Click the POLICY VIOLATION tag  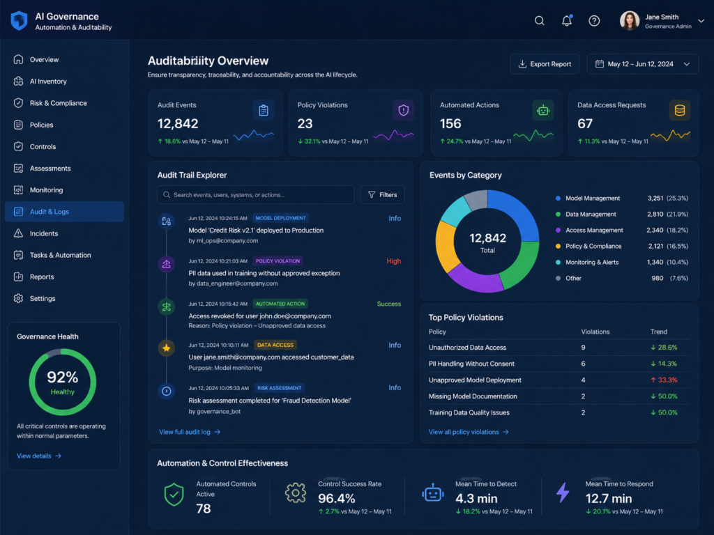click(278, 261)
